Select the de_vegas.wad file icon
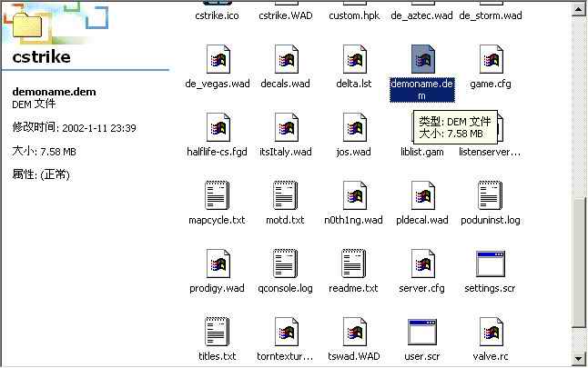Image resolution: width=588 pixels, height=368 pixels. (x=217, y=60)
